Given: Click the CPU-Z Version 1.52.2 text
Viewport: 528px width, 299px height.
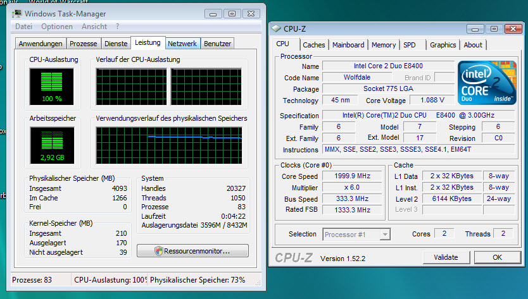Looking at the screenshot, I should tap(343, 259).
